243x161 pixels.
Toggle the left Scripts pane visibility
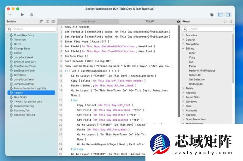(220, 15)
